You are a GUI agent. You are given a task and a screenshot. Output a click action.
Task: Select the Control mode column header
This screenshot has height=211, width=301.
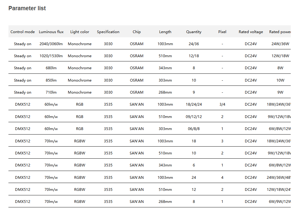(23, 32)
